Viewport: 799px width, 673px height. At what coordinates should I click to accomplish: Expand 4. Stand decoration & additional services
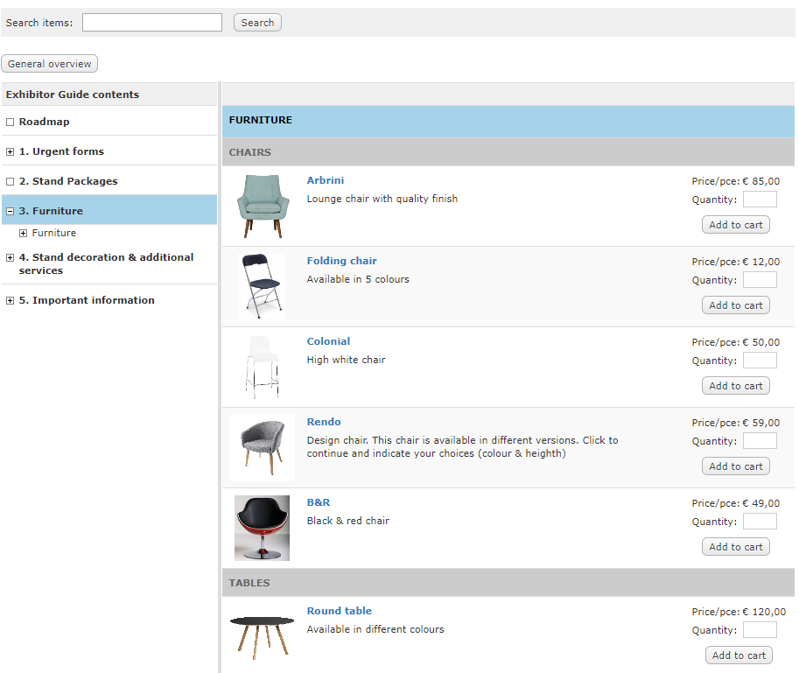pos(10,258)
